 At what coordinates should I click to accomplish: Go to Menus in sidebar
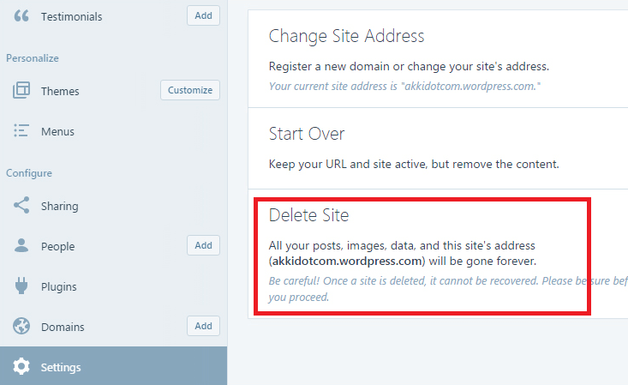click(57, 131)
